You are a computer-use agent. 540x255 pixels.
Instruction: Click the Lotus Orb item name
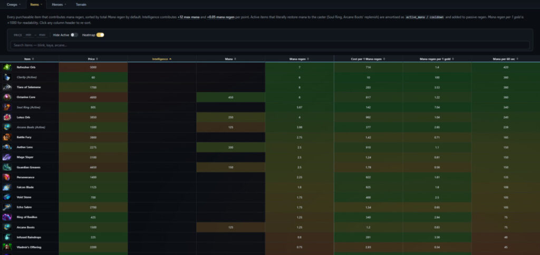(23, 117)
